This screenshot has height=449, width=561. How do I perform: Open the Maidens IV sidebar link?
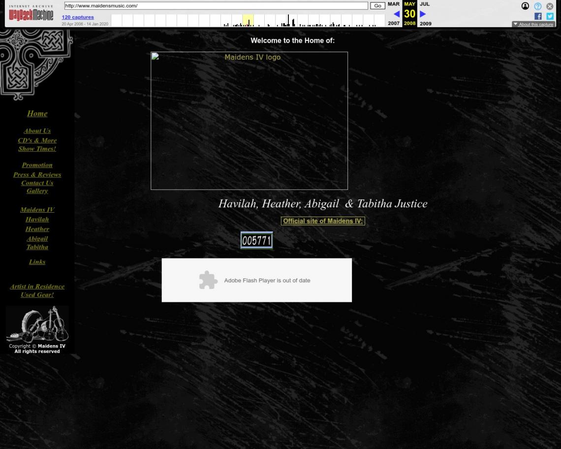[37, 210]
